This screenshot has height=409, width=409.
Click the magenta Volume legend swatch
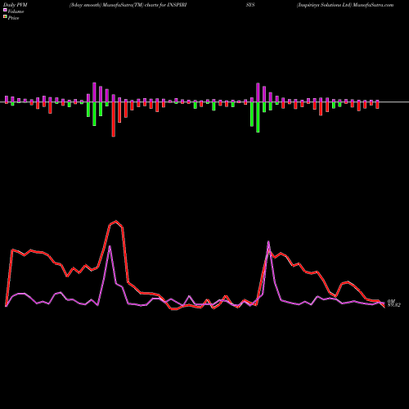tap(5, 11)
